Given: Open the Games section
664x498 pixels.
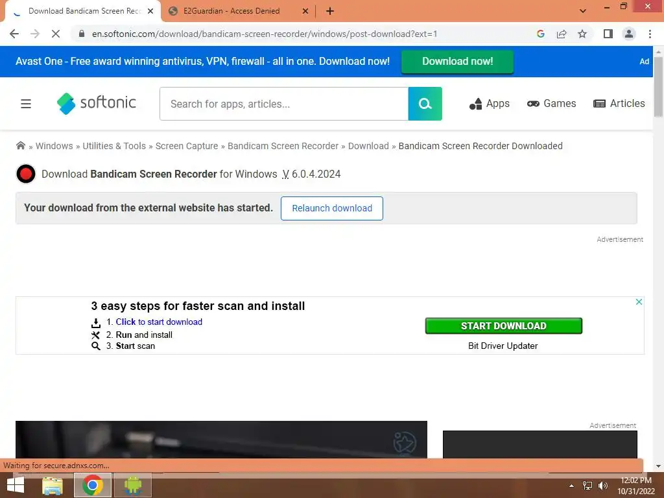Looking at the screenshot, I should point(551,104).
